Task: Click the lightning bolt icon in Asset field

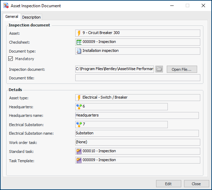Action: click(79, 33)
